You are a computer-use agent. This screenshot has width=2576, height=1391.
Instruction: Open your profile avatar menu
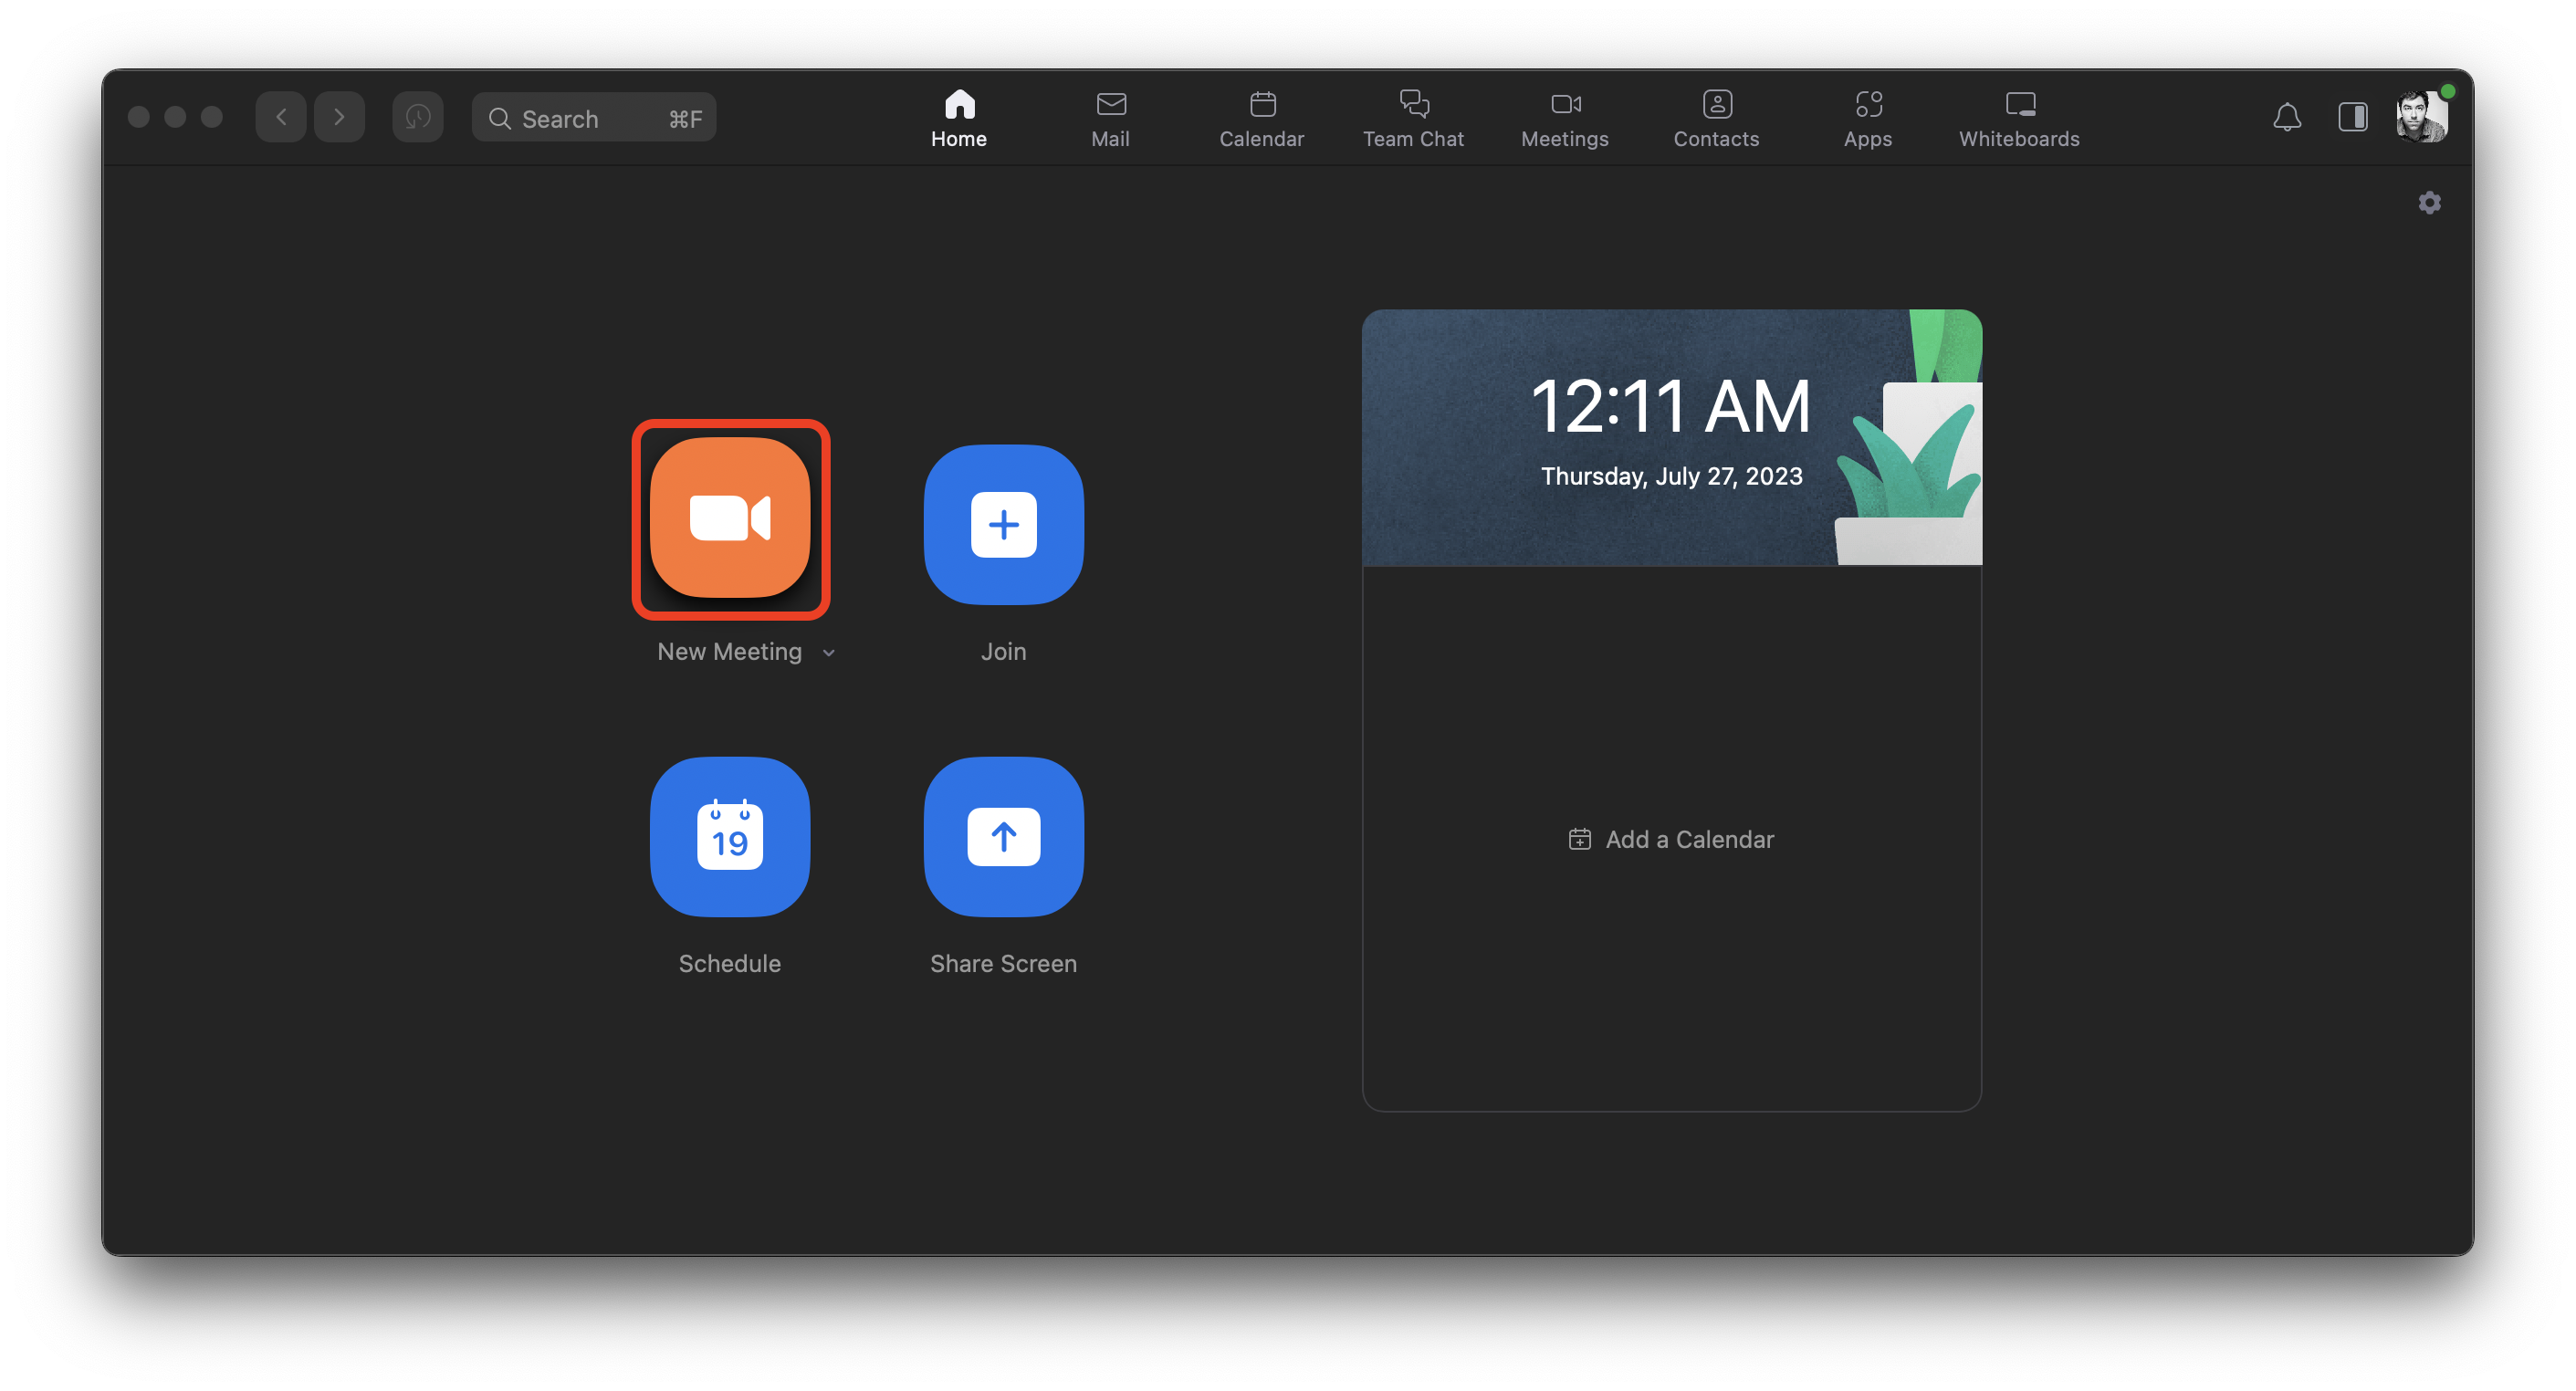(2422, 115)
